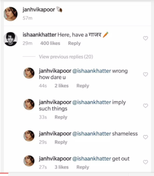Like the 'wrong how dare u' reply

145,74
